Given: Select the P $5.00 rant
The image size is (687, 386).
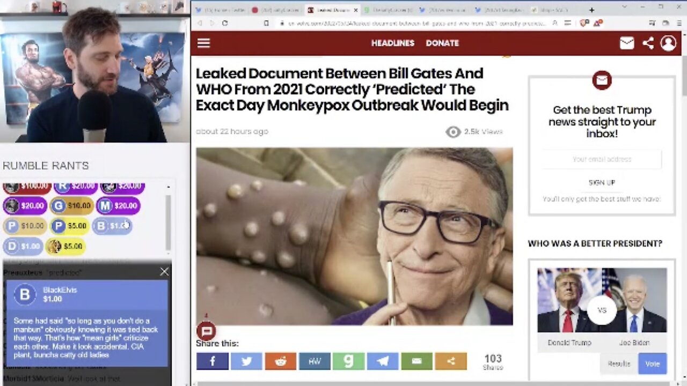Looking at the screenshot, I should 69,226.
